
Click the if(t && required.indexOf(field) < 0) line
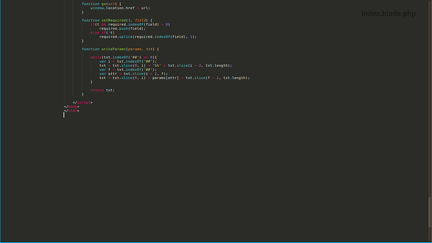pos(130,24)
